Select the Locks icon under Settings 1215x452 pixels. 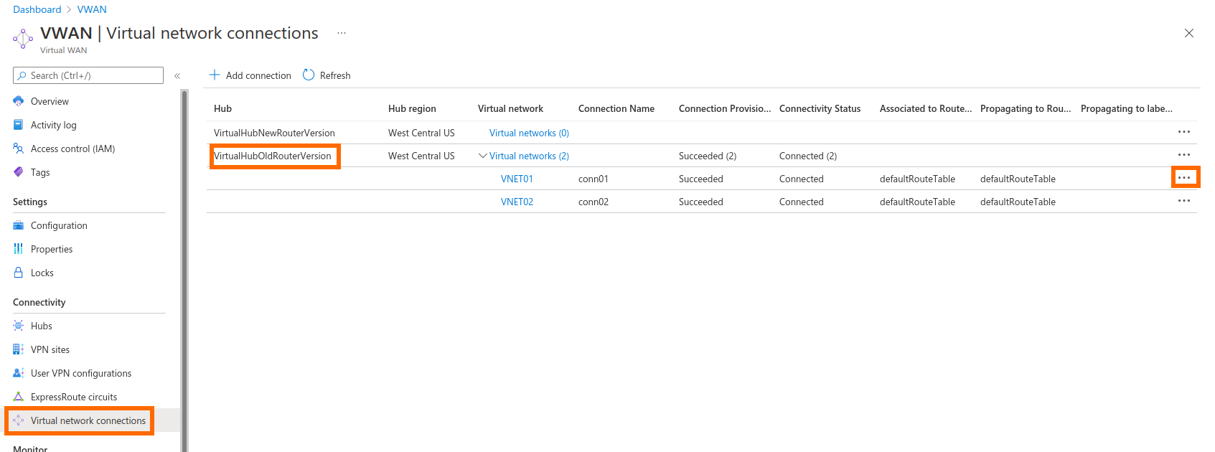tap(19, 273)
